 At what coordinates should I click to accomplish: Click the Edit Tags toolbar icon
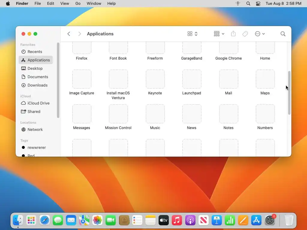[x=245, y=34]
